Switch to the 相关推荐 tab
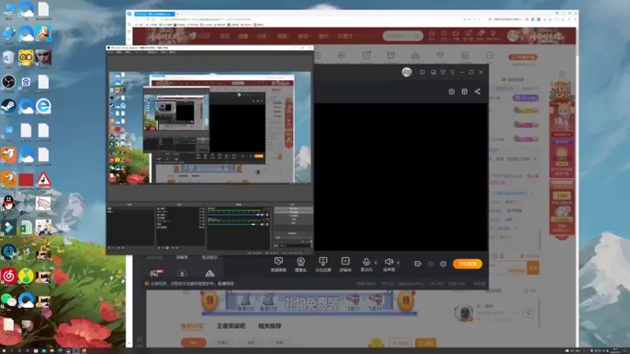630x354 pixels. pyautogui.click(x=269, y=326)
